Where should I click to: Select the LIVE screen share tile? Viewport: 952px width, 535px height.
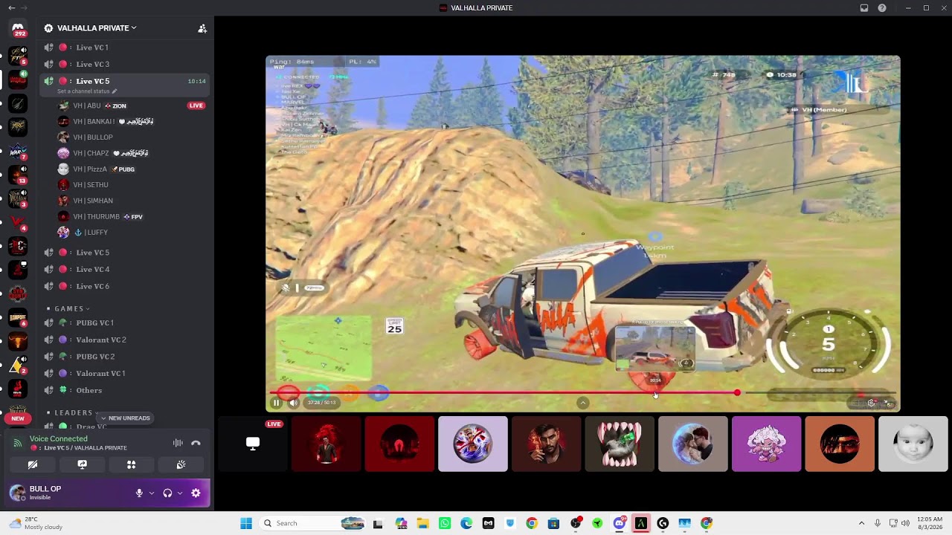[253, 444]
